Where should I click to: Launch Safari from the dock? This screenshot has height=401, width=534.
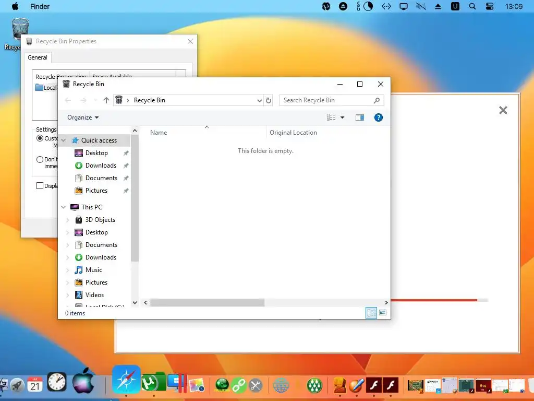tap(126, 380)
